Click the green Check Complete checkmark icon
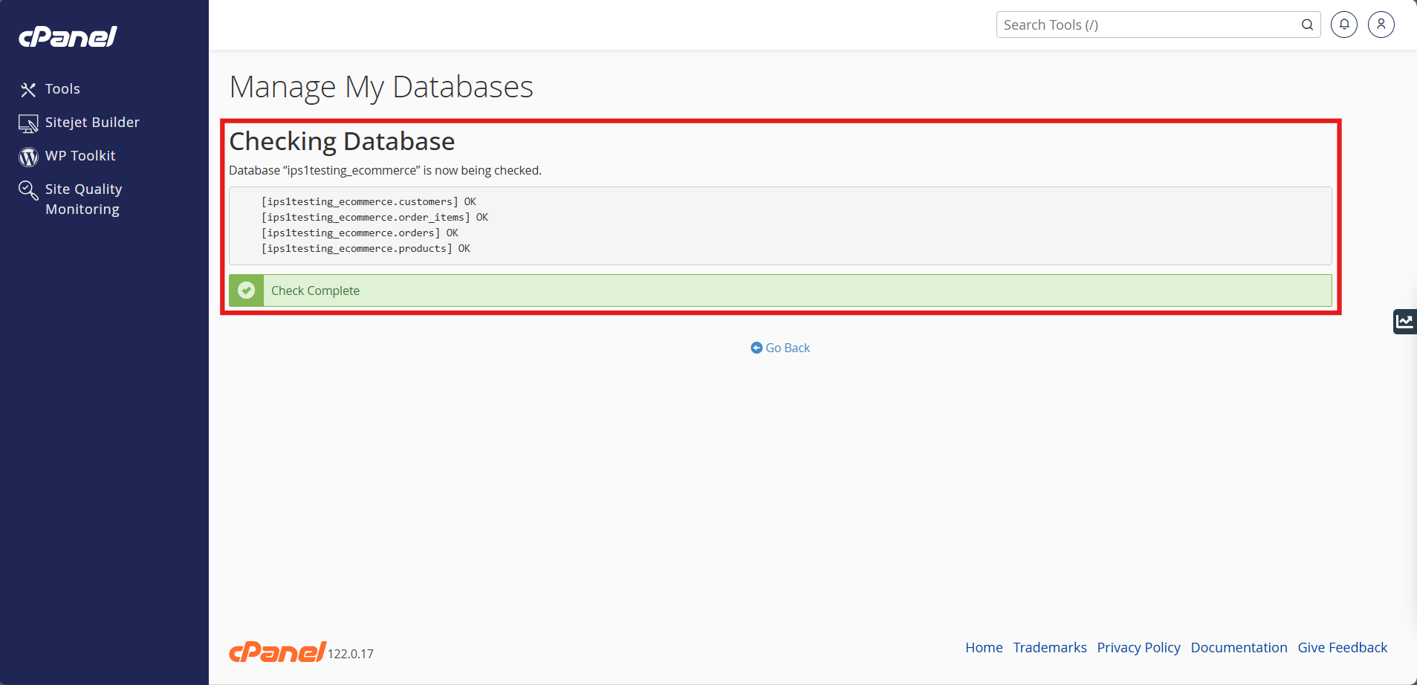This screenshot has height=685, width=1417. 247,290
